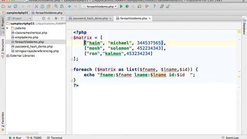
Task: Toggle the Database side tool window
Action: pyautogui.click(x=244, y=27)
